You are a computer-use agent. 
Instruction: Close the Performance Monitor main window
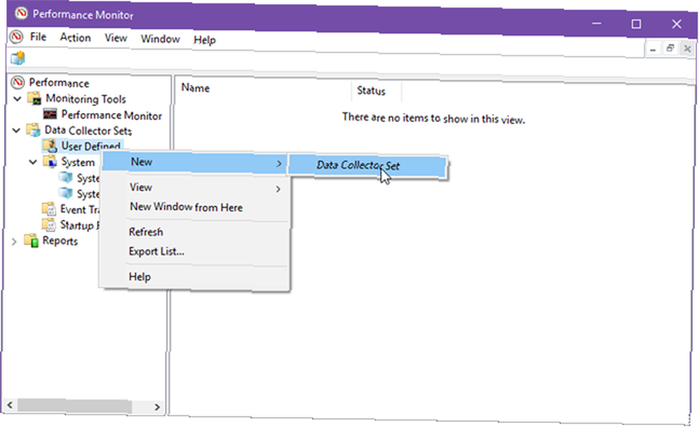676,24
